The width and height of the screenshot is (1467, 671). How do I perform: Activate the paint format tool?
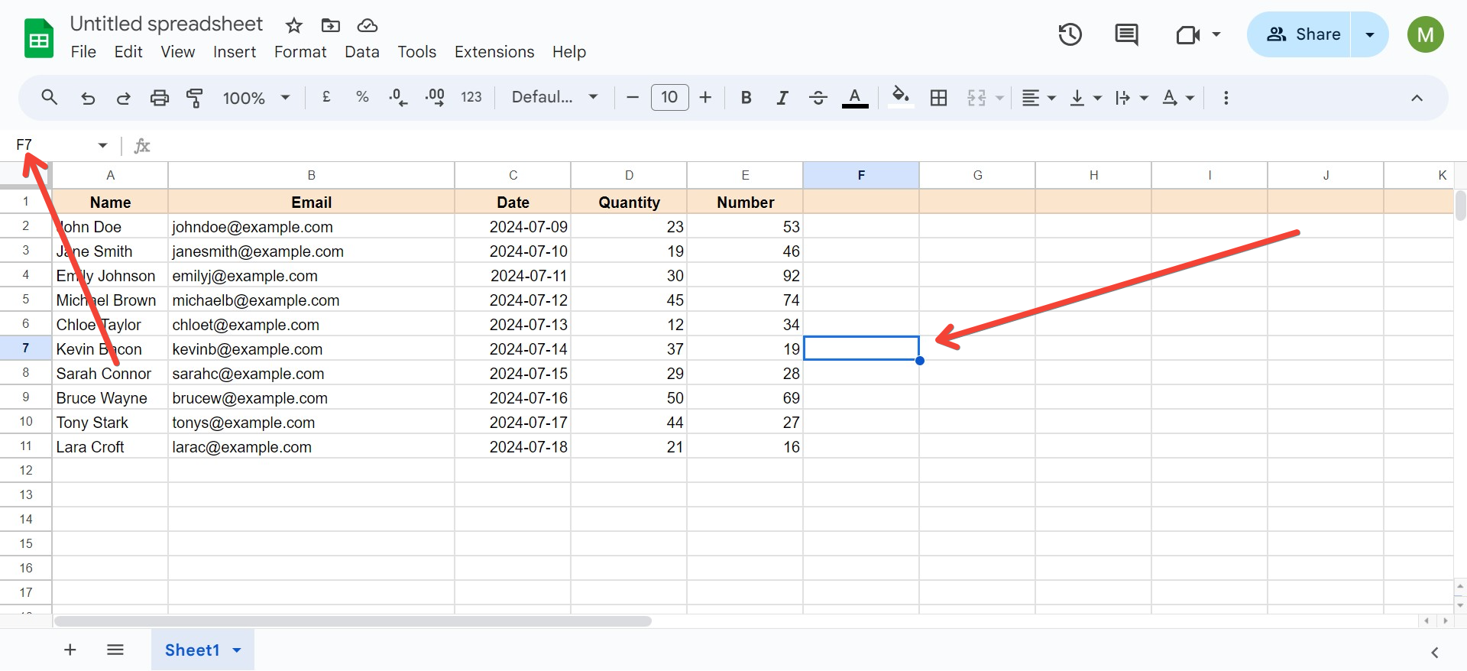click(x=195, y=98)
